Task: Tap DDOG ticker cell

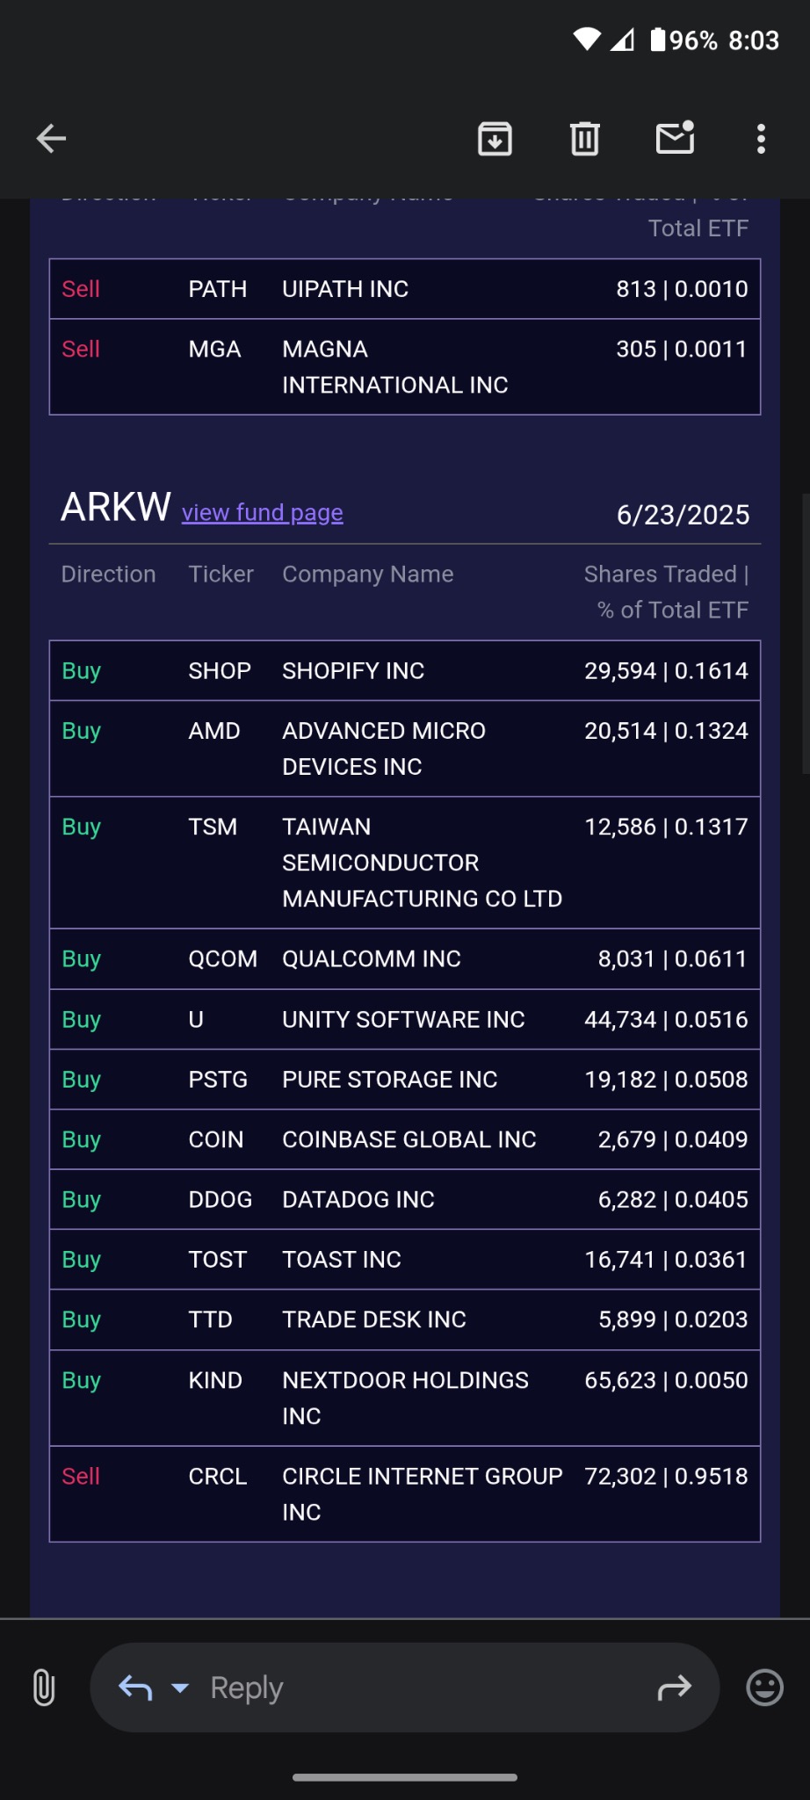Action: (221, 1200)
